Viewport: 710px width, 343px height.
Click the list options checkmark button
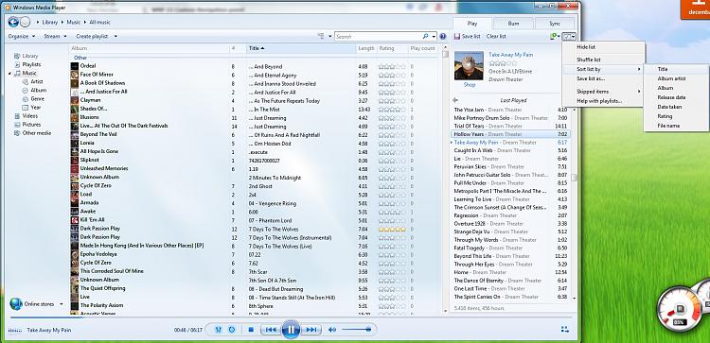tap(569, 37)
